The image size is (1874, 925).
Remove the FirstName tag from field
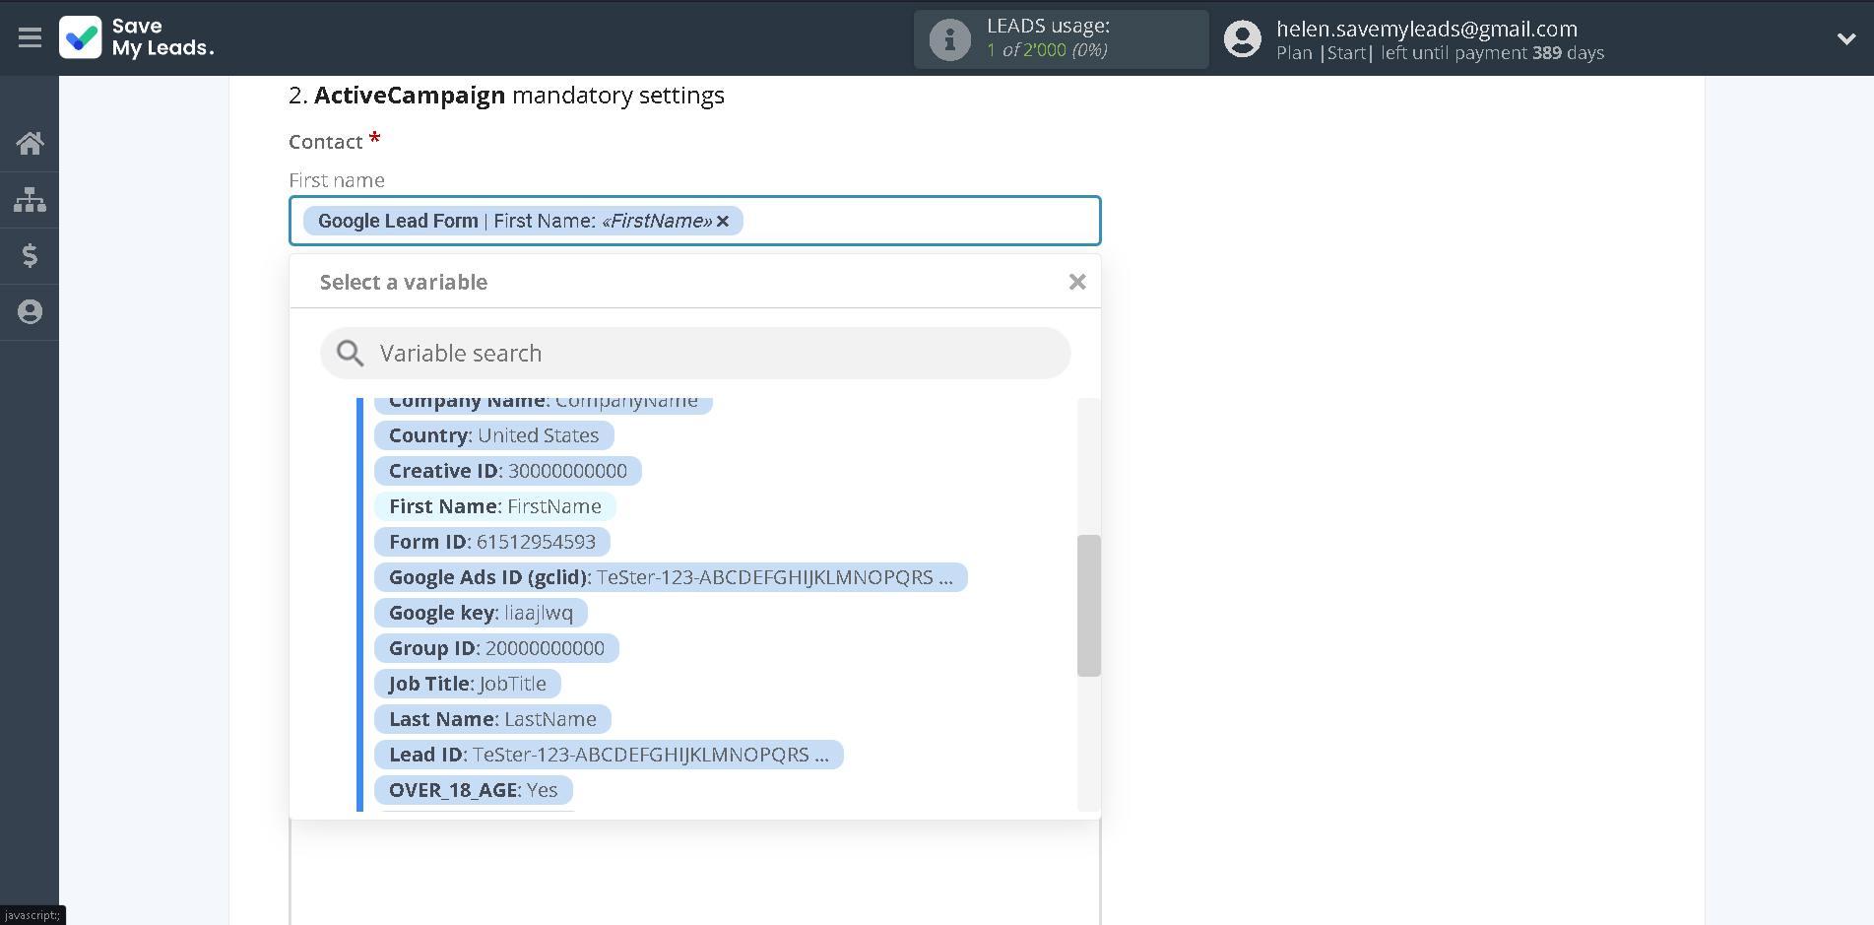click(x=723, y=221)
